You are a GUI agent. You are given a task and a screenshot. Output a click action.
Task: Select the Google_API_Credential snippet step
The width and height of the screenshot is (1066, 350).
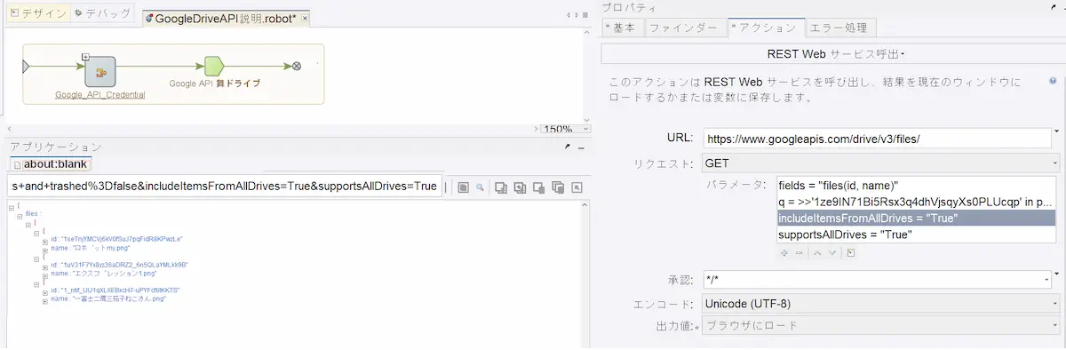pos(100,71)
